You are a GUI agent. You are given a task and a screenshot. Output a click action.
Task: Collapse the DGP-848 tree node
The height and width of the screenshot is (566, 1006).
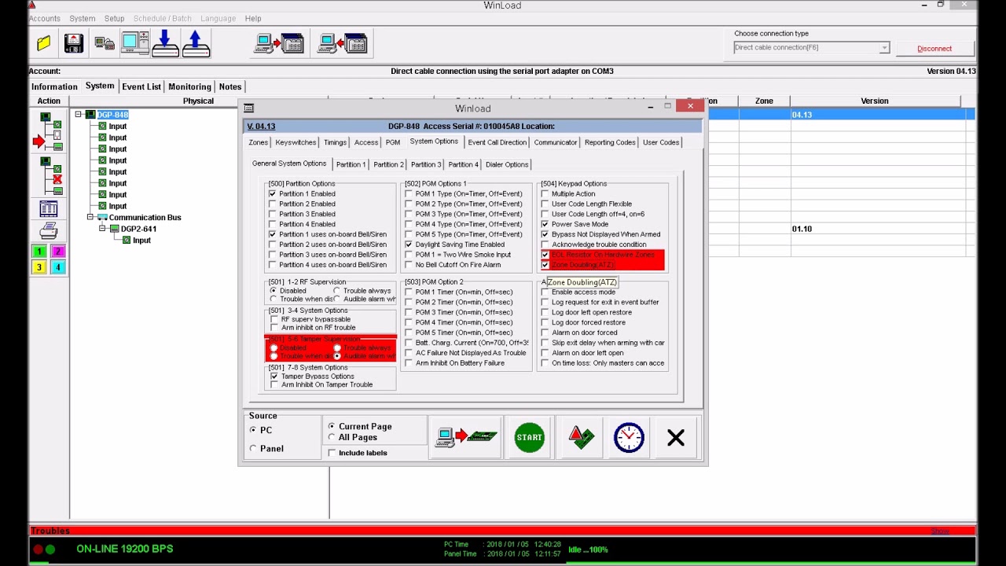coord(79,115)
